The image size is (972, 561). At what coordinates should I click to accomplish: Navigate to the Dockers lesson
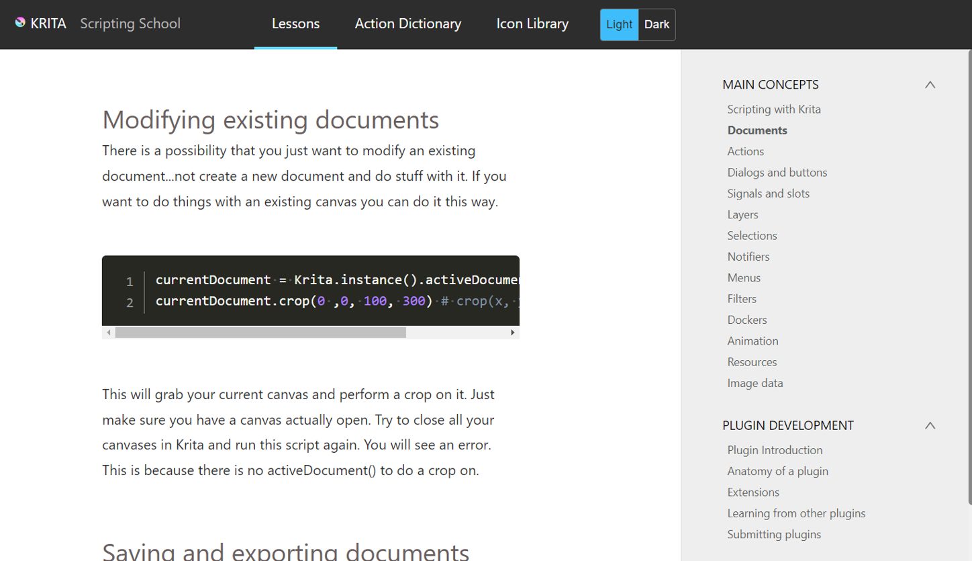point(746,320)
